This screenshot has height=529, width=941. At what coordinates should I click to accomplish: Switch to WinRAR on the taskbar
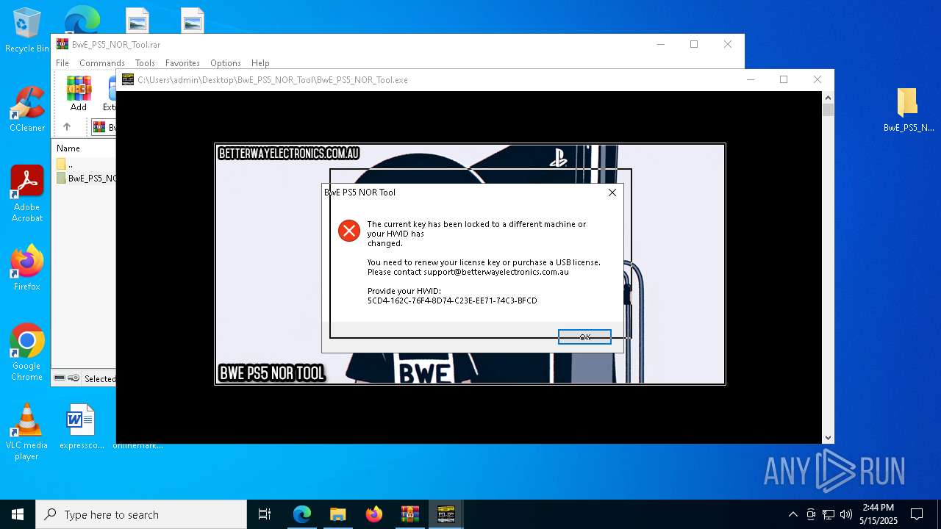click(409, 514)
